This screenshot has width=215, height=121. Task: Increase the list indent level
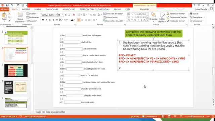click(x=94, y=15)
